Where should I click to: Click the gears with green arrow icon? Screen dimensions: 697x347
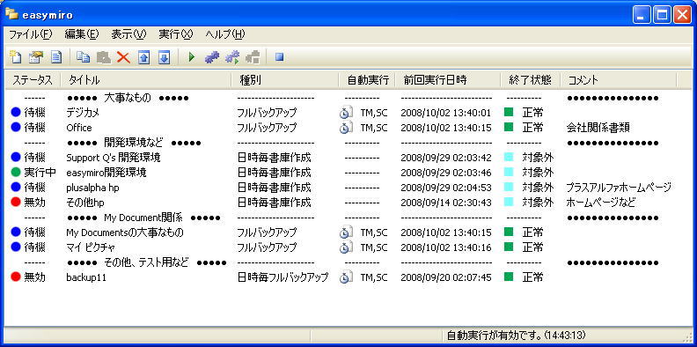[x=232, y=57]
